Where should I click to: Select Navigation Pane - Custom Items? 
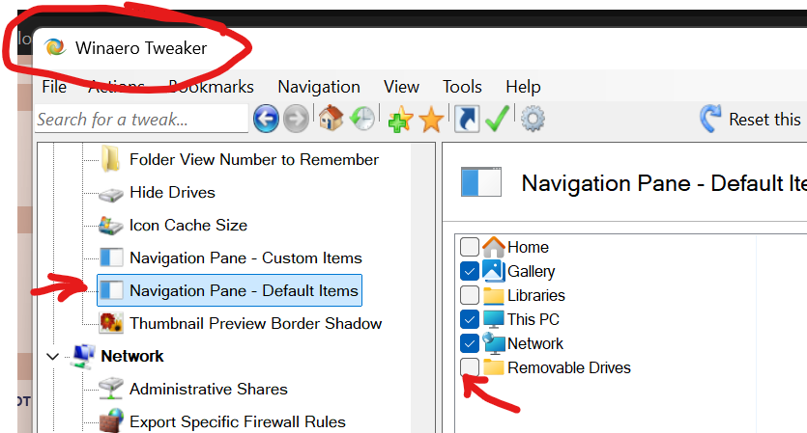point(246,257)
